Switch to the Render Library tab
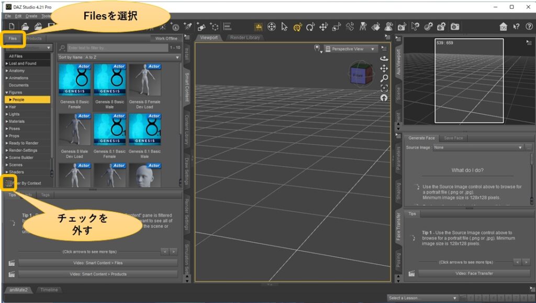Viewport: 536px width, 303px height. click(245, 38)
